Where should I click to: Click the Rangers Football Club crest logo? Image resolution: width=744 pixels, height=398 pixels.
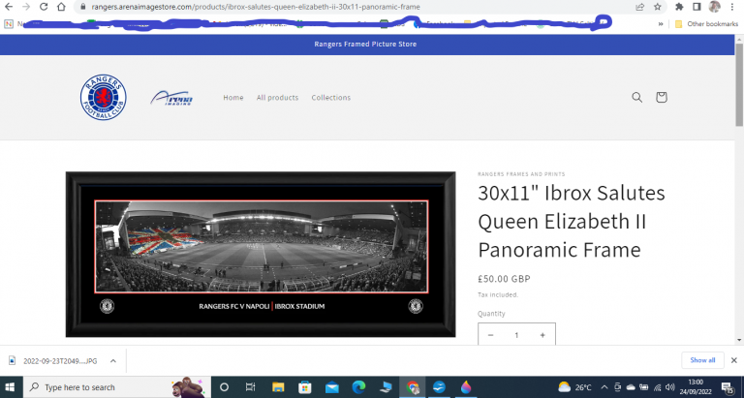coord(104,97)
